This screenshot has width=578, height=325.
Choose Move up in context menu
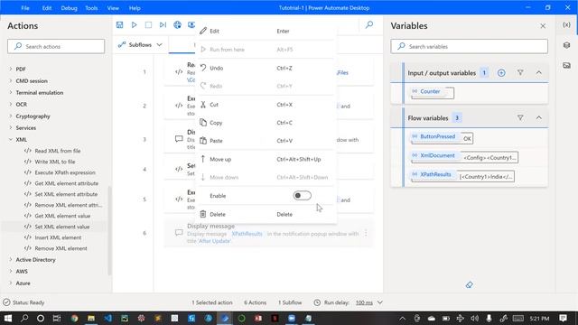[266, 159]
